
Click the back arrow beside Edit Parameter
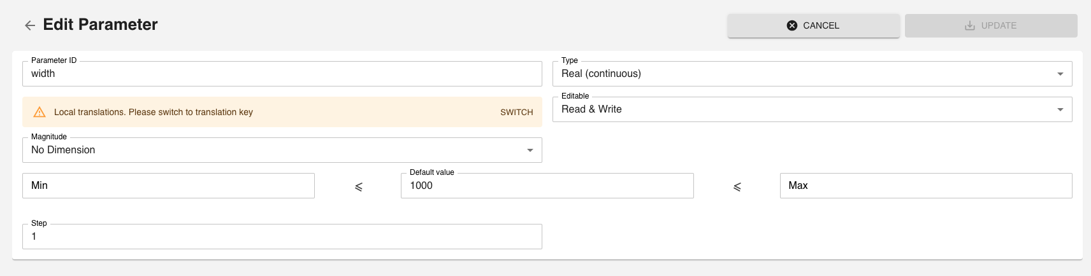30,25
